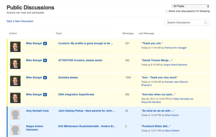Enable Show only discussions I'm following
The image size is (216, 137).
(166, 11)
